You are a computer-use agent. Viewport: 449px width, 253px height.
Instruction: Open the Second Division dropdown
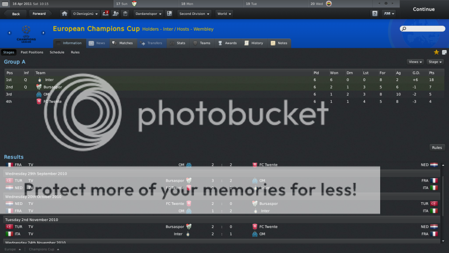pyautogui.click(x=194, y=14)
